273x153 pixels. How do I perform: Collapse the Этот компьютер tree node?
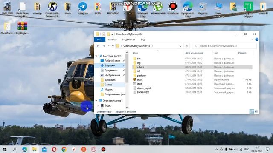coord(96,101)
